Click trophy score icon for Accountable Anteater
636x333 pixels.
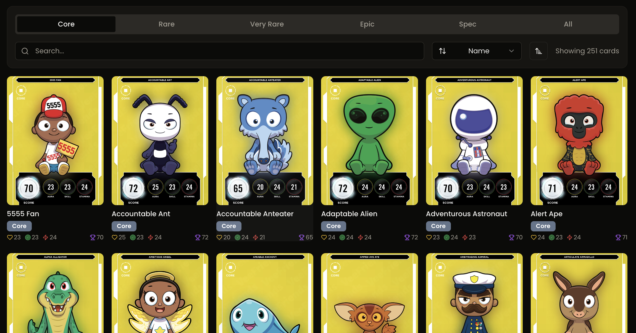pyautogui.click(x=302, y=237)
